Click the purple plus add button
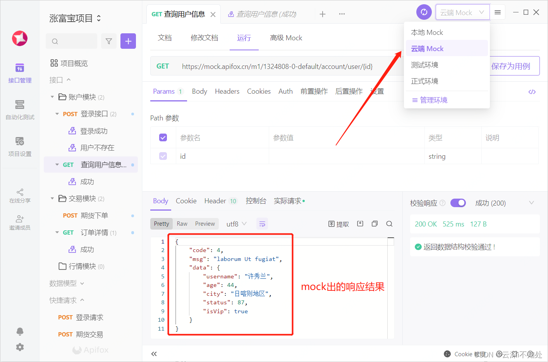 128,41
